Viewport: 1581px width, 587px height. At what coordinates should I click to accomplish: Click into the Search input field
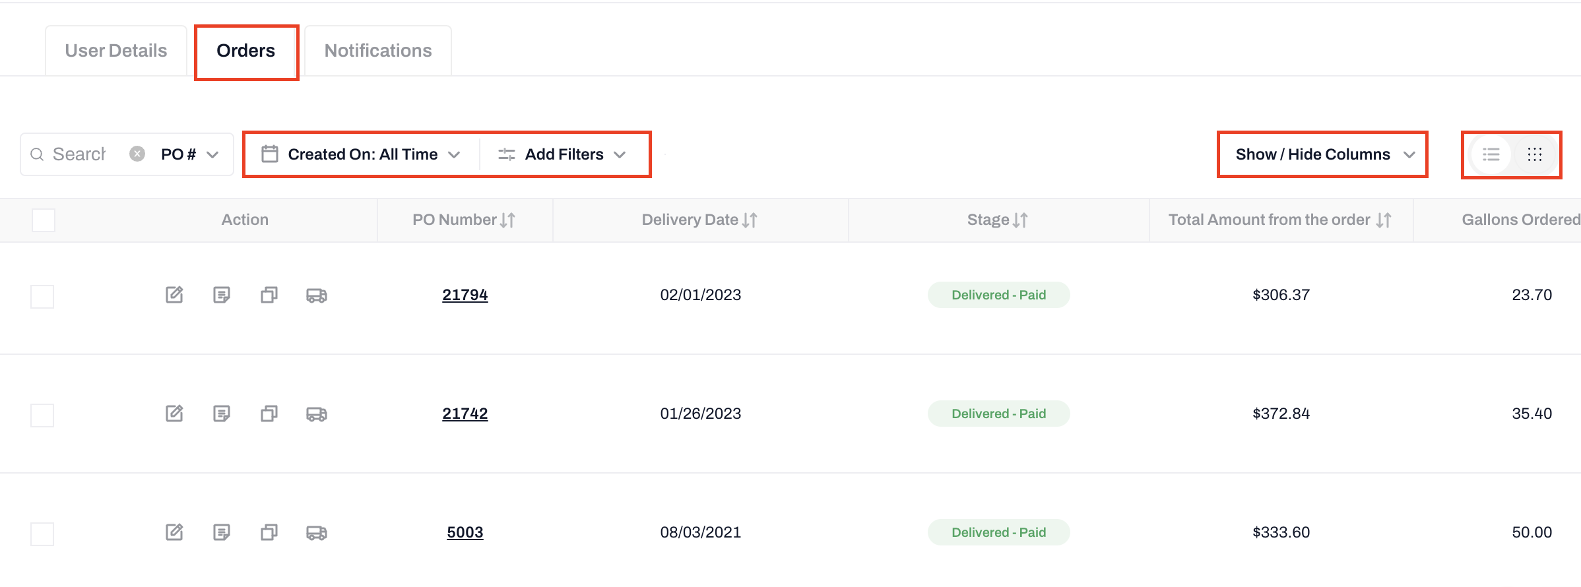point(79,154)
